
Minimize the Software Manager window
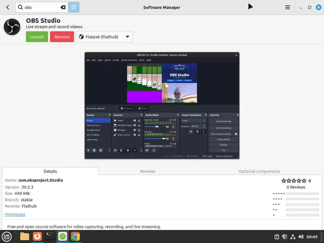click(x=301, y=8)
